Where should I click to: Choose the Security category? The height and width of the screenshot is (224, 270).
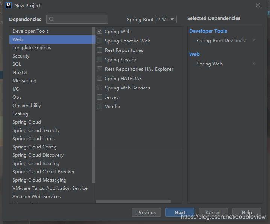51,56
